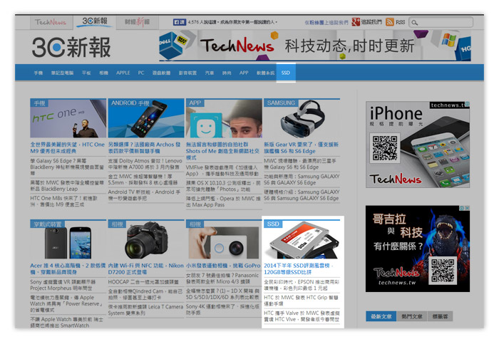Open the Lenovo A7000 Dolby Atmos article
Viewport: 499px width, 344px height.
[145, 164]
